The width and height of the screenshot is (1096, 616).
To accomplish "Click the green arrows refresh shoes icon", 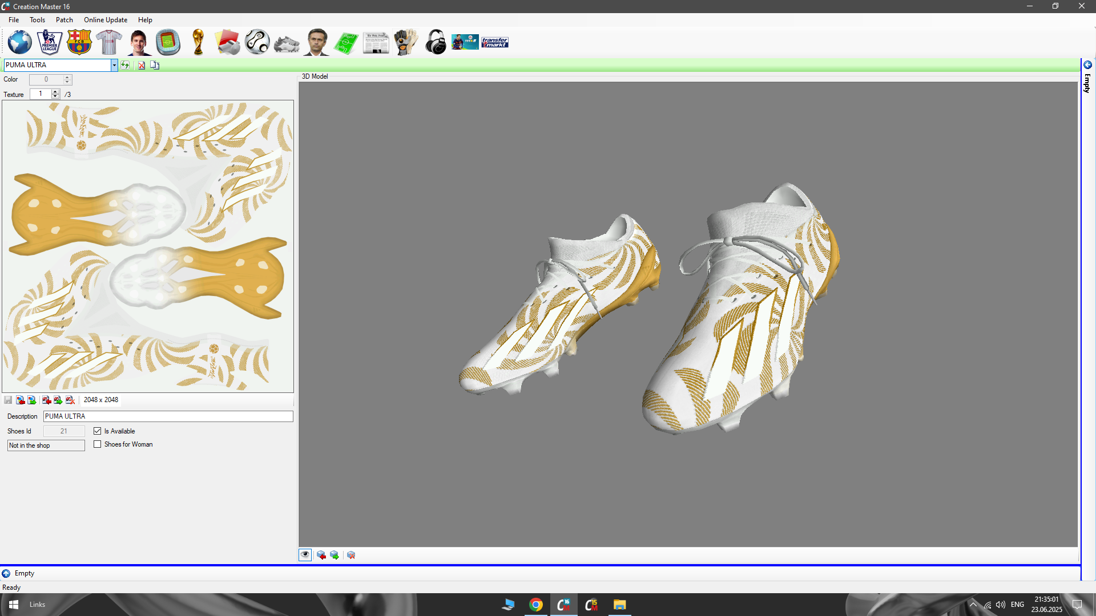I will 125,65.
